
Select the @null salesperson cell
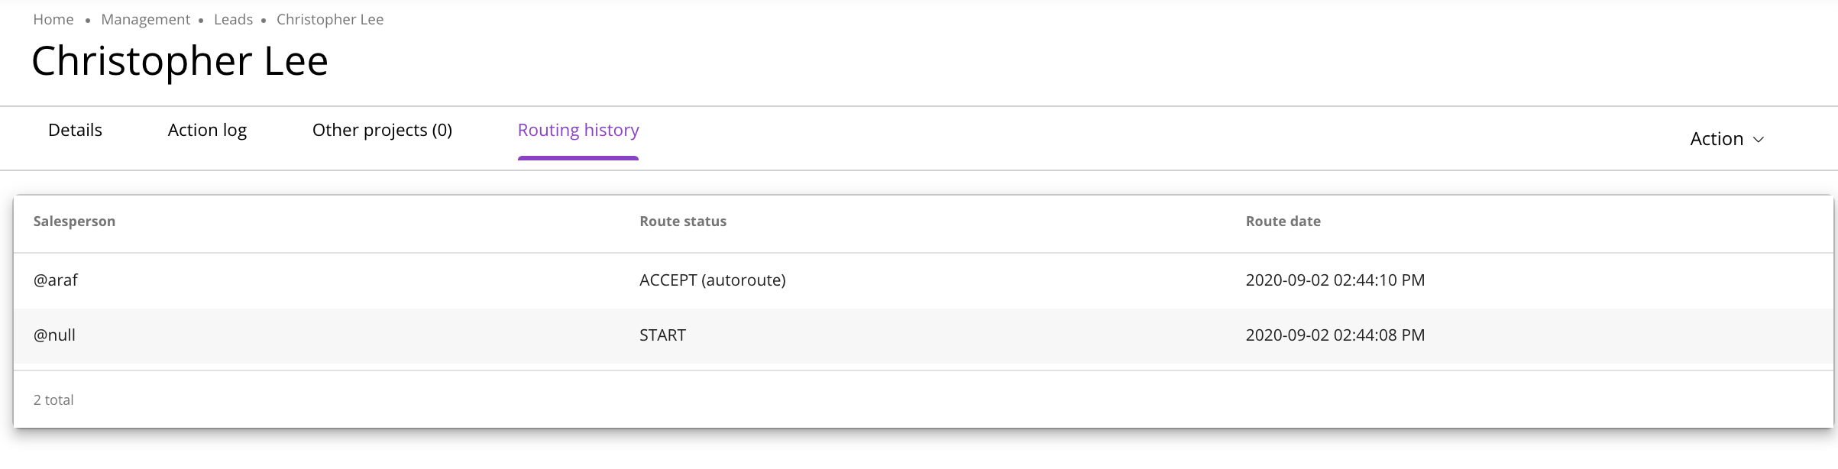[54, 335]
